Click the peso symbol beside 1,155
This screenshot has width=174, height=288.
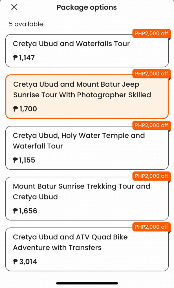click(16, 160)
